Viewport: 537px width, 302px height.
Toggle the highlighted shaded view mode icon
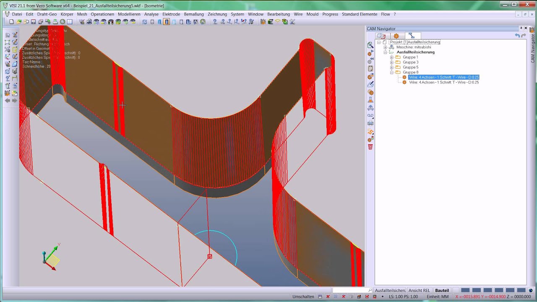(x=167, y=21)
